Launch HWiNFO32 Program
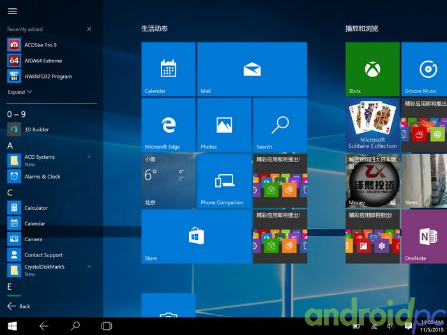 click(x=51, y=77)
